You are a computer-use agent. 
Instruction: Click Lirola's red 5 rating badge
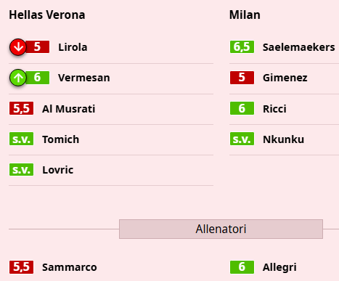coord(37,46)
